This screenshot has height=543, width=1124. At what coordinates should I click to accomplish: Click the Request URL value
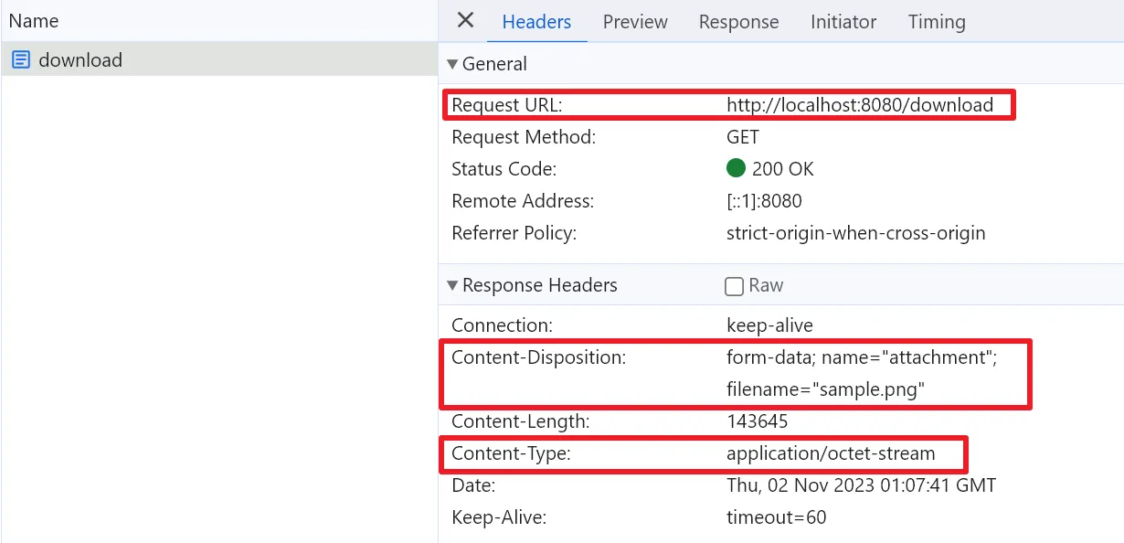[859, 105]
